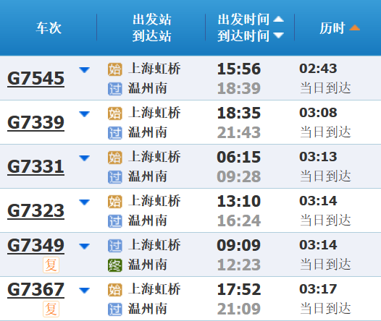Image resolution: width=381 pixels, height=321 pixels.
Task: Click the 出发站 到达站 column header
Action: [152, 27]
